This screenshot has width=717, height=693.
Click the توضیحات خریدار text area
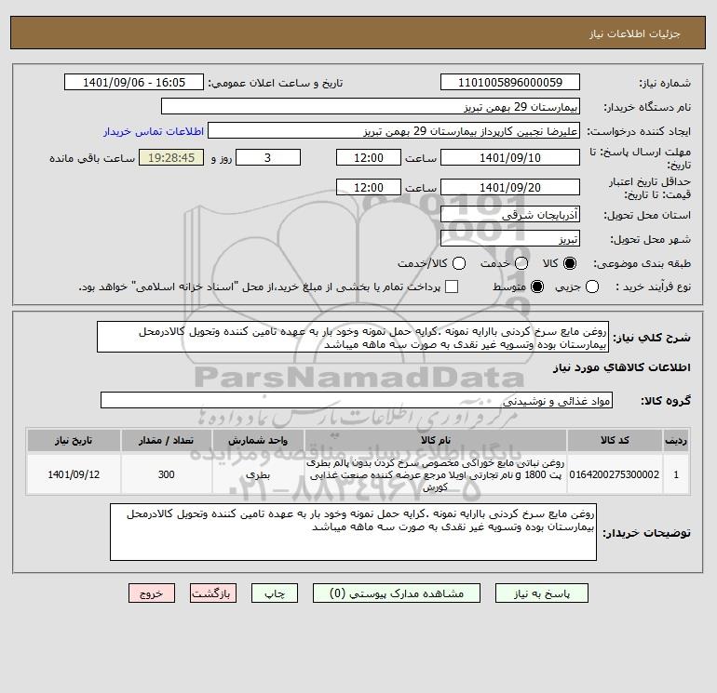353,532
